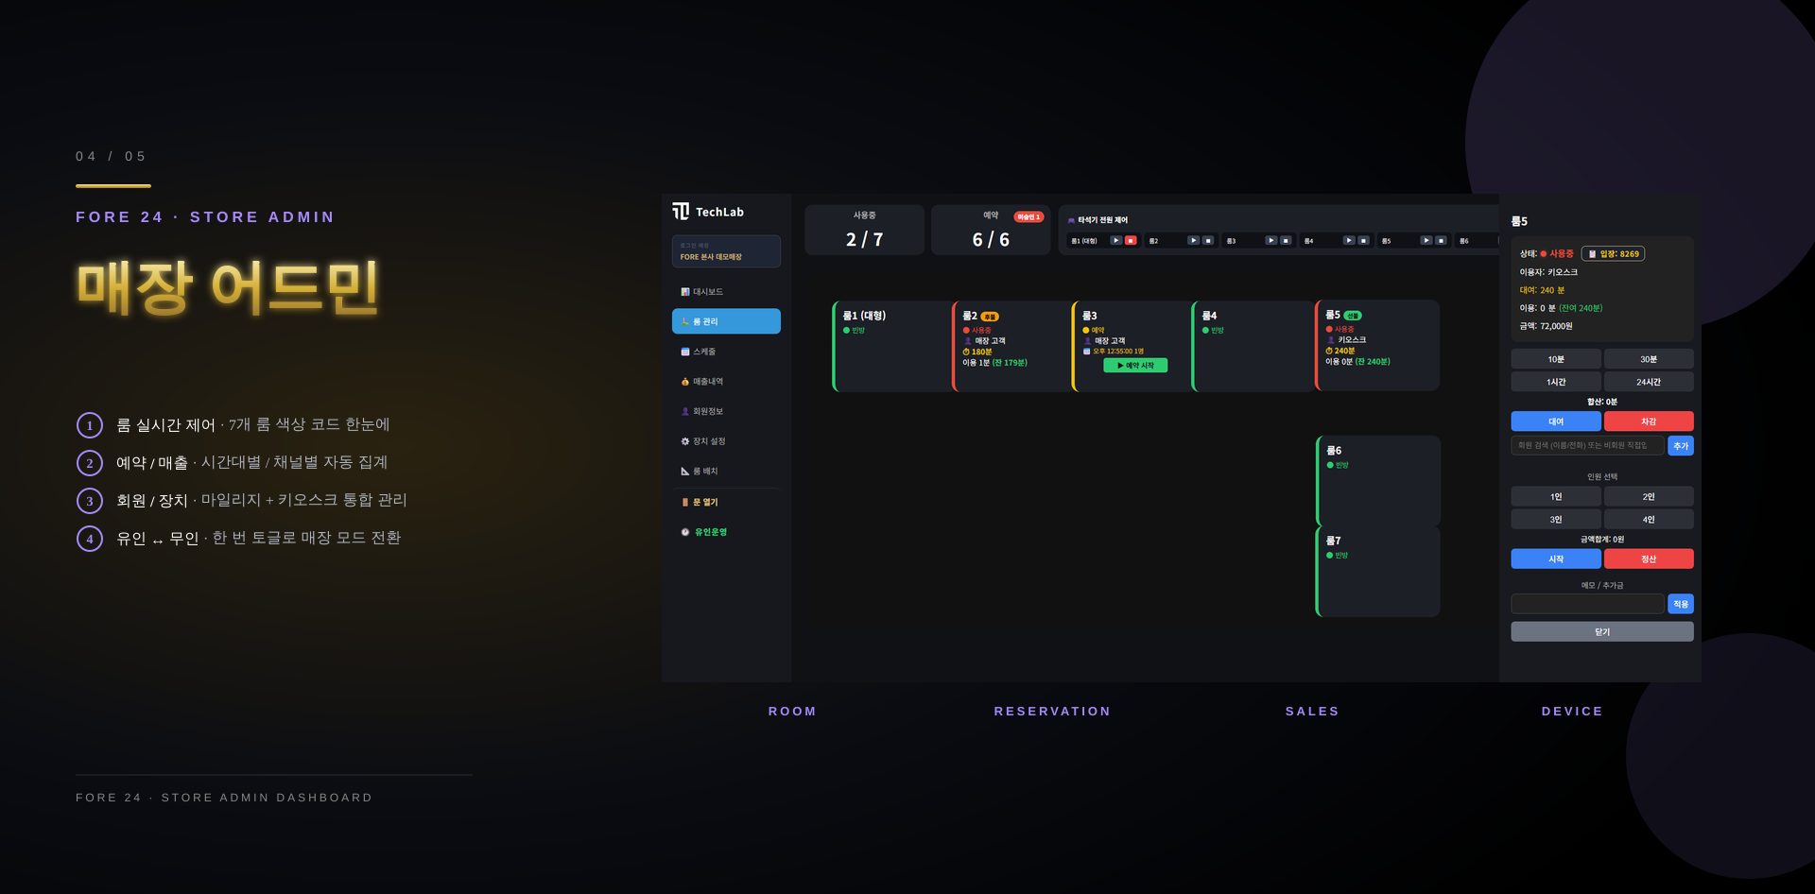Click the red stop icon for 룸1 (대형) power

[1131, 241]
